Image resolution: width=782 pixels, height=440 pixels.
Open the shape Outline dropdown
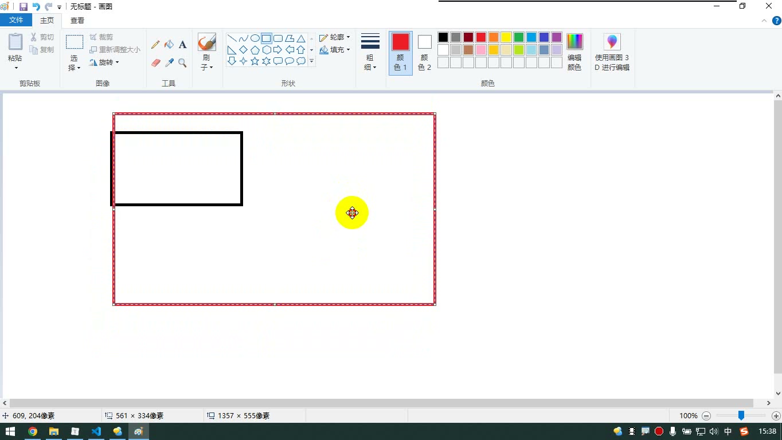(x=335, y=37)
